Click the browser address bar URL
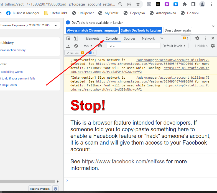Image resolution: width=217 pixels, height=193 pixels. coord(57,4)
